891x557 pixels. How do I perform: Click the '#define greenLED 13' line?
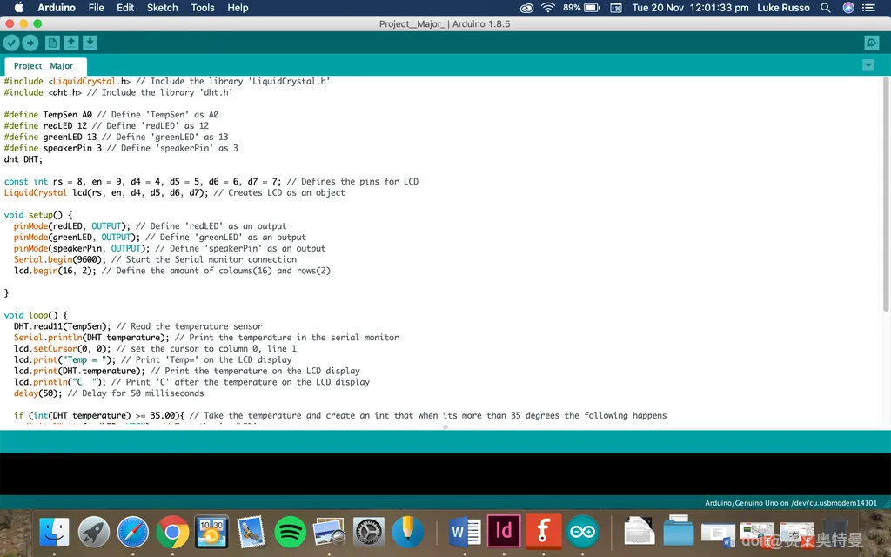click(x=116, y=137)
